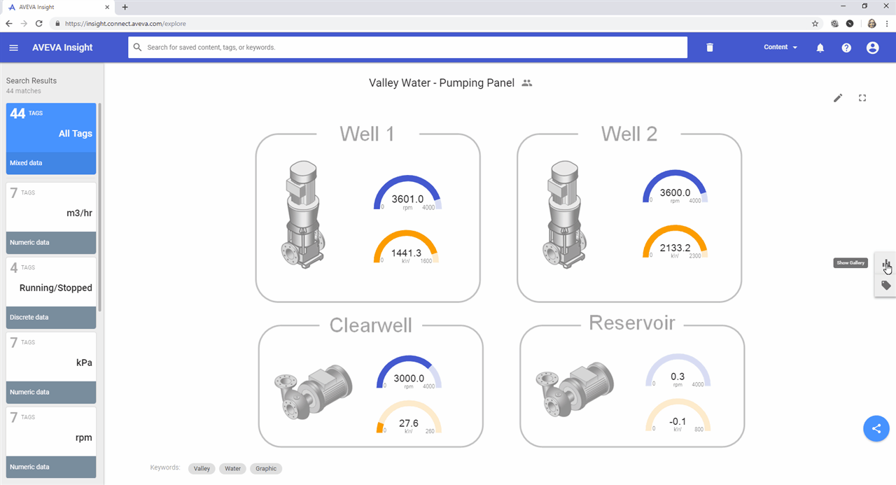This screenshot has height=485, width=896.
Task: Click the trash delete icon
Action: pos(709,48)
